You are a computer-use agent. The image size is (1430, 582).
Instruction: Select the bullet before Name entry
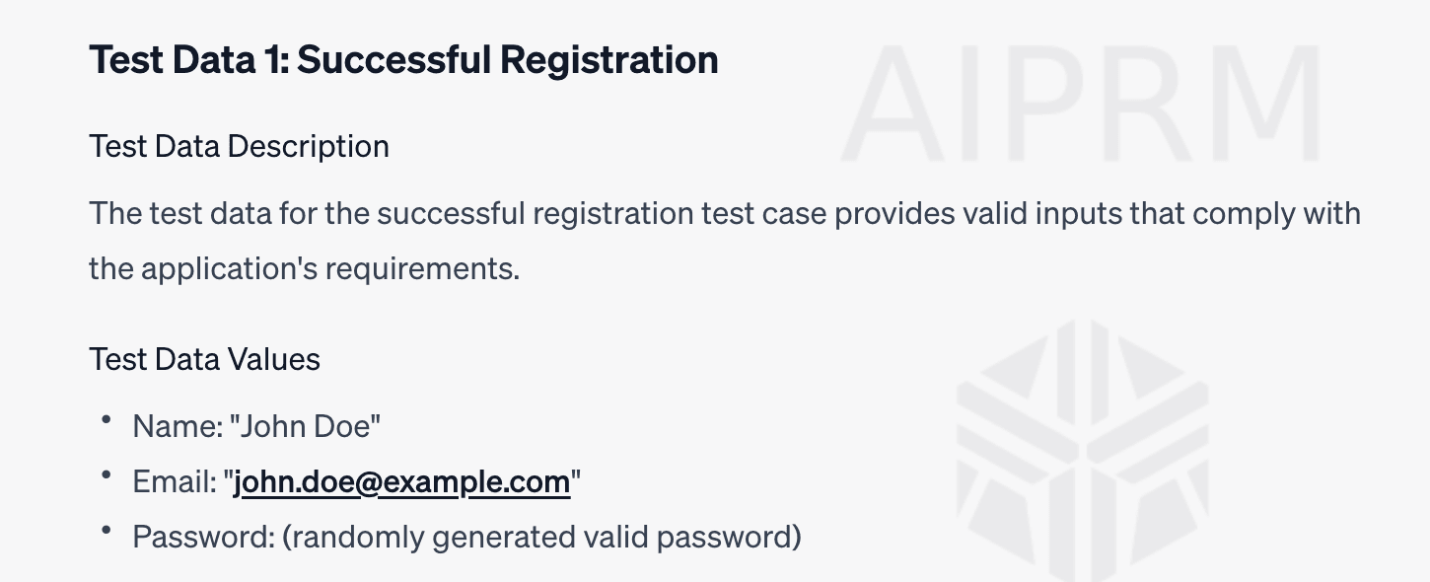[x=106, y=420]
